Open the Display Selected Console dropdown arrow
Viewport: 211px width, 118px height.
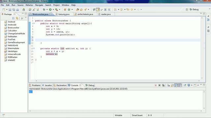pyautogui.click(x=192, y=85)
